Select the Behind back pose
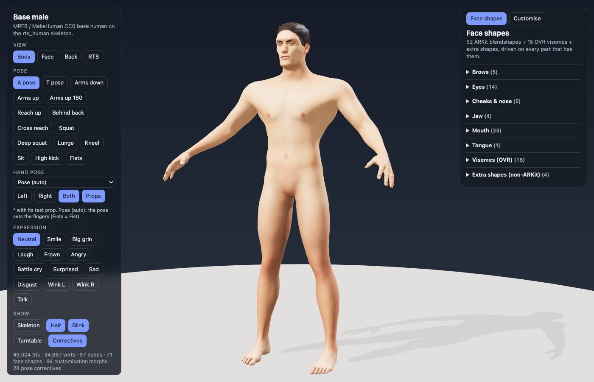The image size is (594, 382). coord(68,113)
